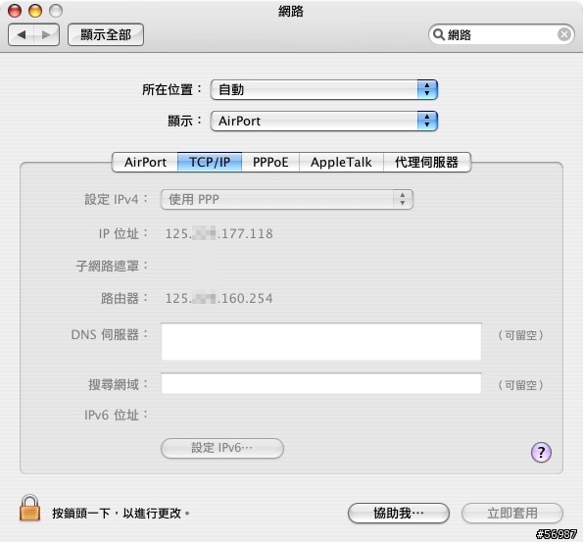Select the TCP/IP tab
The height and width of the screenshot is (542, 583).
210,162
